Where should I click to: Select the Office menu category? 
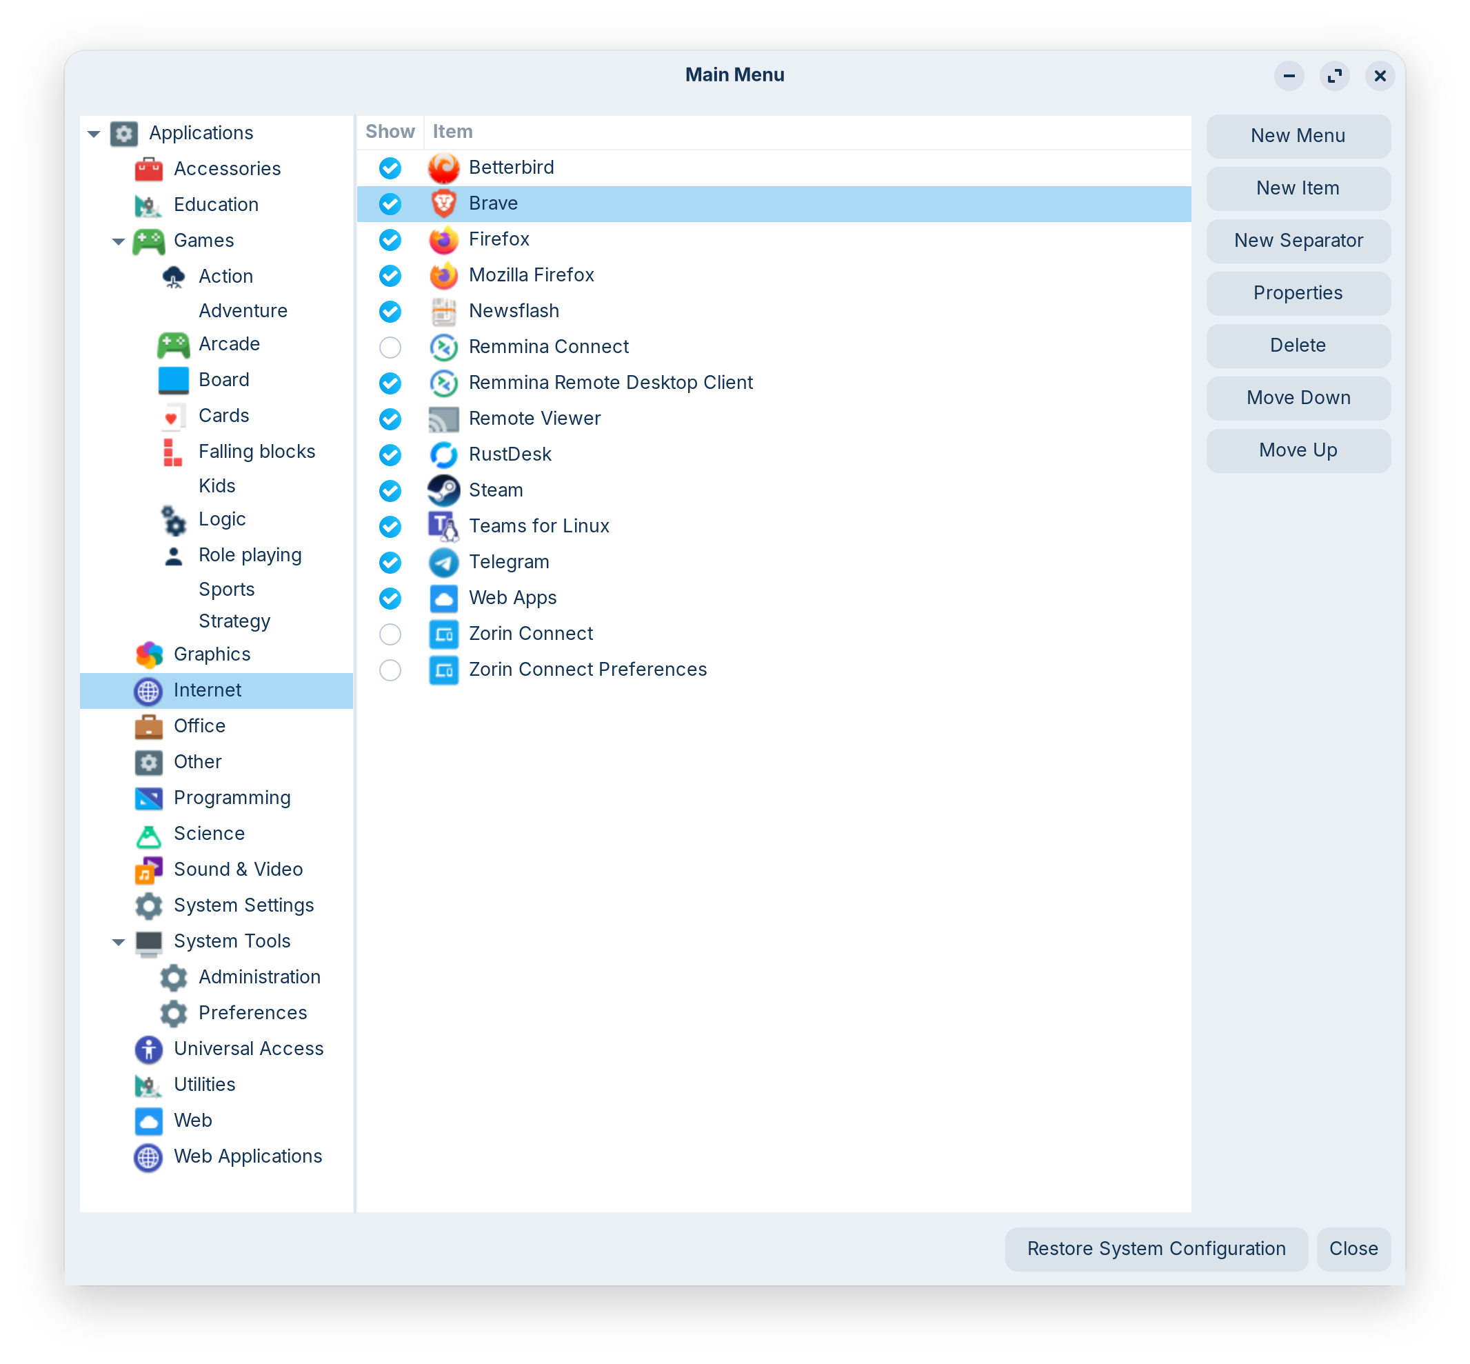(199, 726)
